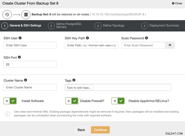Click the Sudo Password info icon
185x136 pixels.
pyautogui.click(x=146, y=38)
